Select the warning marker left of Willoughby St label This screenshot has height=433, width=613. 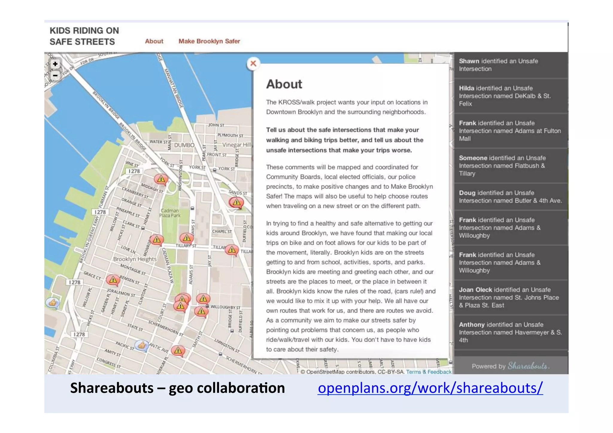[x=203, y=299]
